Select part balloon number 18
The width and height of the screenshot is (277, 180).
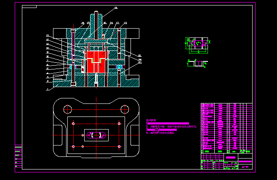pyautogui.click(x=116, y=8)
